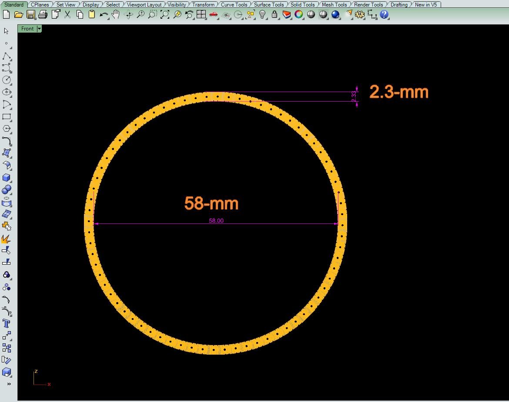Click the Save file icon
Screen dimensions: 509x402
tap(30, 14)
